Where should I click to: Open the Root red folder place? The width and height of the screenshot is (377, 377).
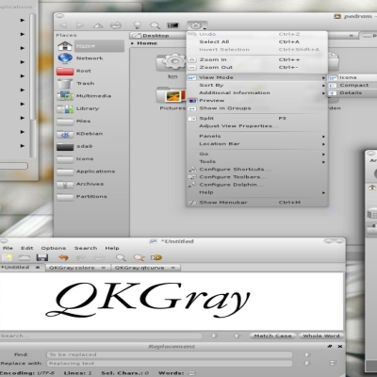91,71
